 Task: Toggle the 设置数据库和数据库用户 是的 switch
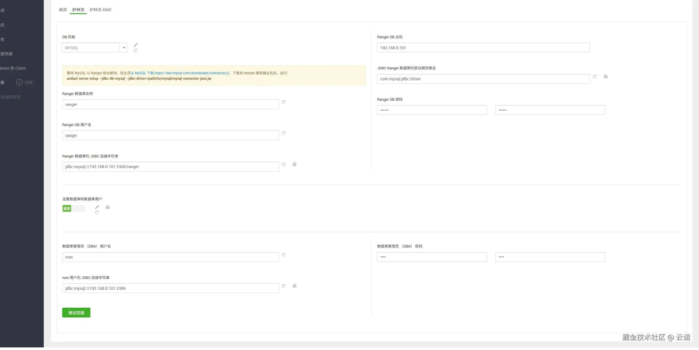73,208
